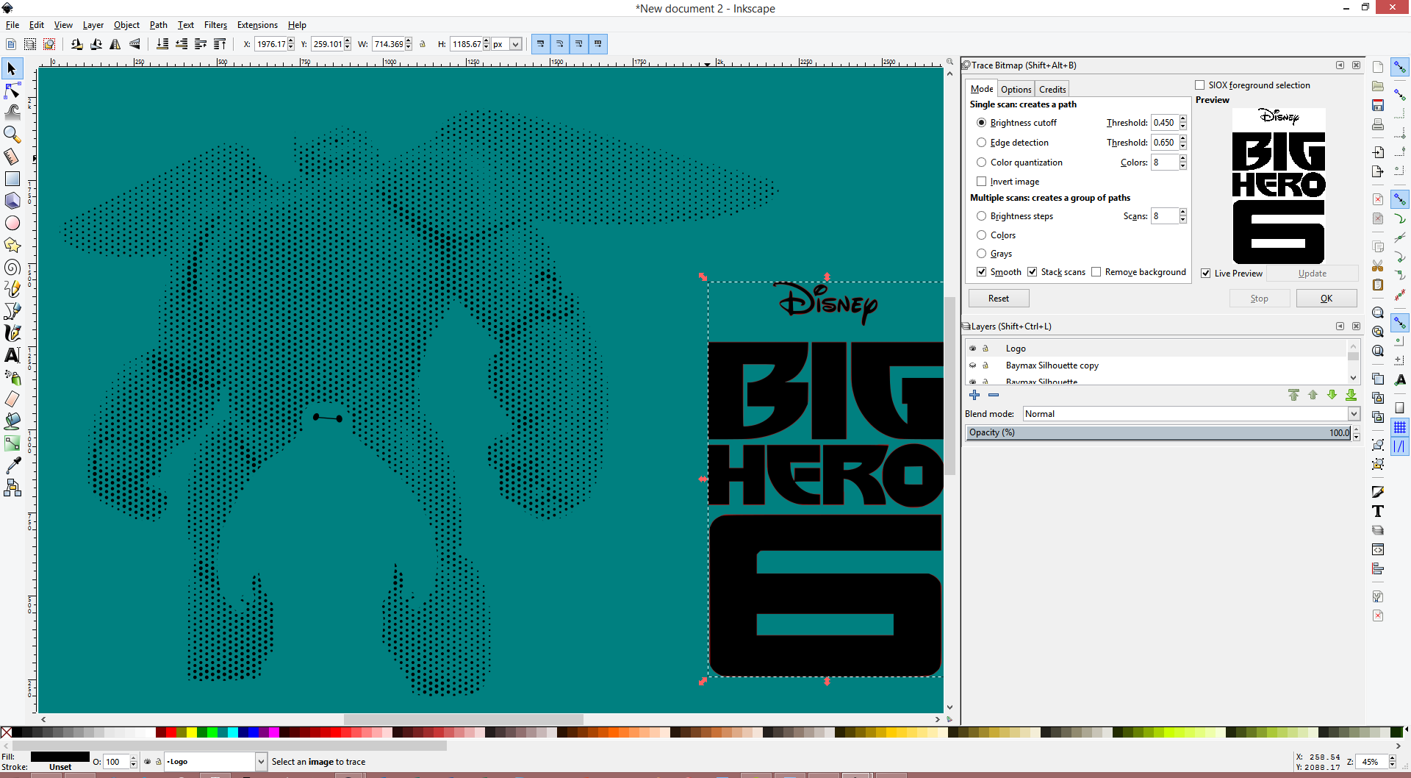The image size is (1411, 778).
Task: Click the delete layer minus icon
Action: click(x=994, y=395)
